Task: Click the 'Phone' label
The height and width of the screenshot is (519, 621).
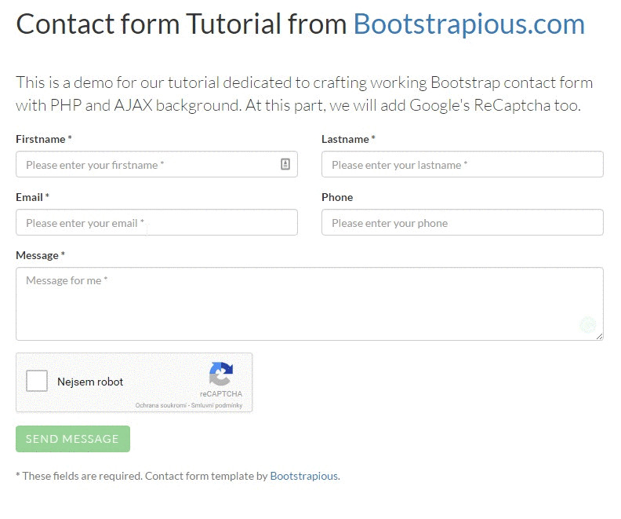Action: 337,197
